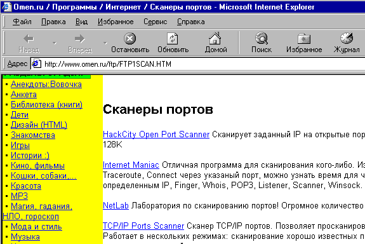Open the TCP/IP Ports Scanner link

click(143, 226)
